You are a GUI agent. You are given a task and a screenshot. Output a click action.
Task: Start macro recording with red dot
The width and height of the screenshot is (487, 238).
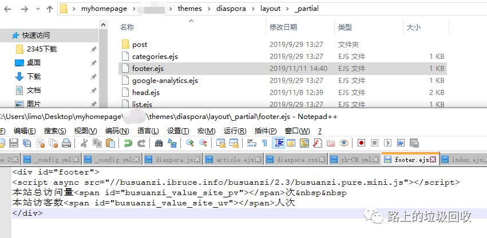[361, 143]
